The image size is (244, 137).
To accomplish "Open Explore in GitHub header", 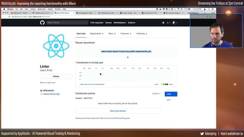I will point(132,23).
